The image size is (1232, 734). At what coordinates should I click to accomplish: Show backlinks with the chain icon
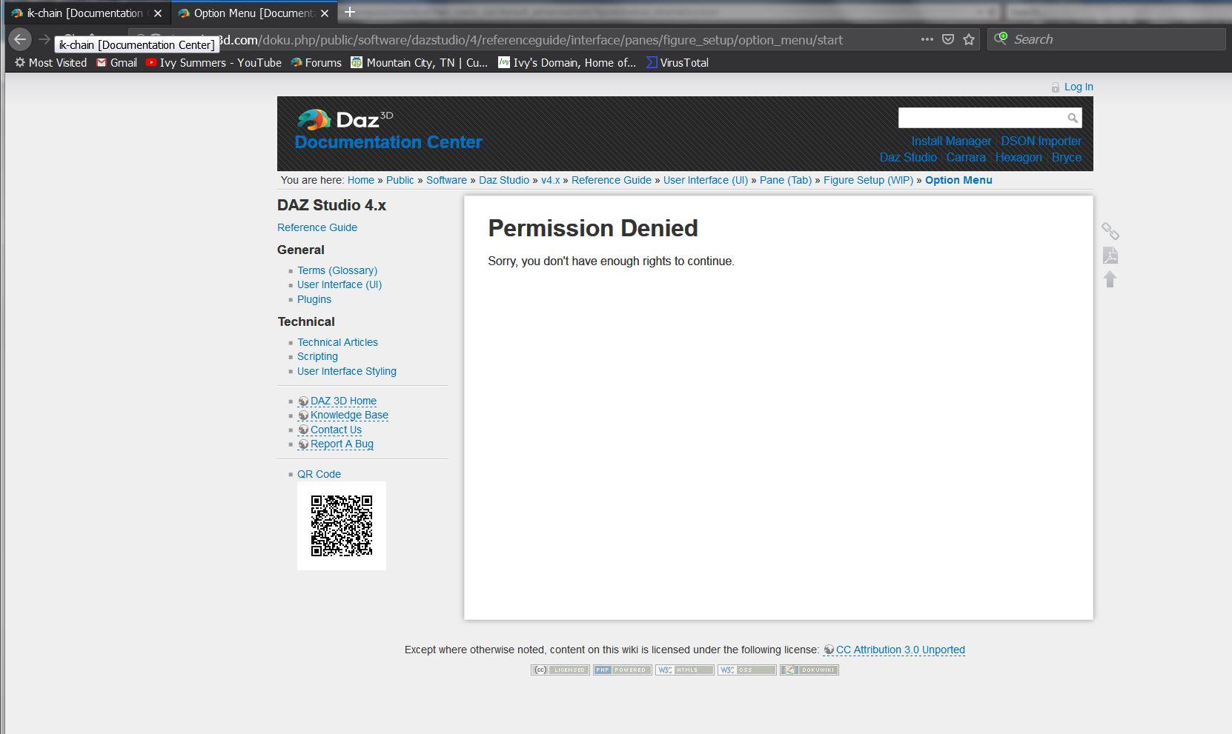(x=1110, y=231)
